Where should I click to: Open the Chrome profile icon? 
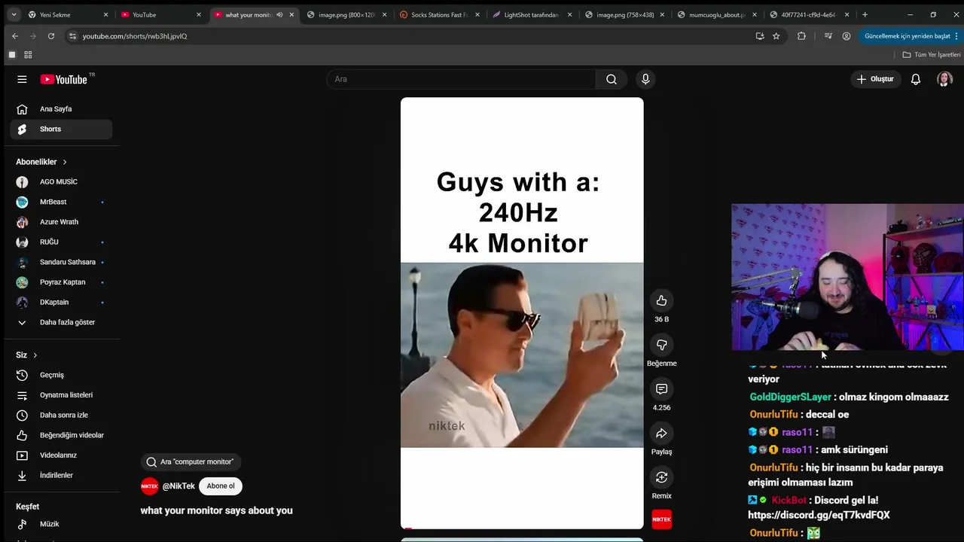click(x=847, y=36)
